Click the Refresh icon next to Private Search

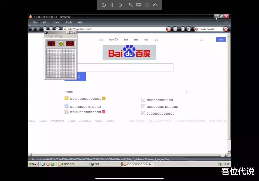pyautogui.click(x=189, y=29)
